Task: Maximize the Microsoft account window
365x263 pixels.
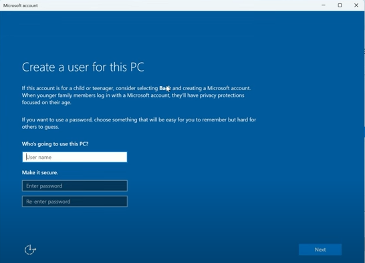Action: 340,5
